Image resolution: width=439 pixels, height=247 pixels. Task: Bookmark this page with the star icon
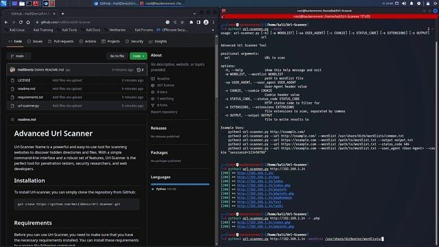coord(182,22)
